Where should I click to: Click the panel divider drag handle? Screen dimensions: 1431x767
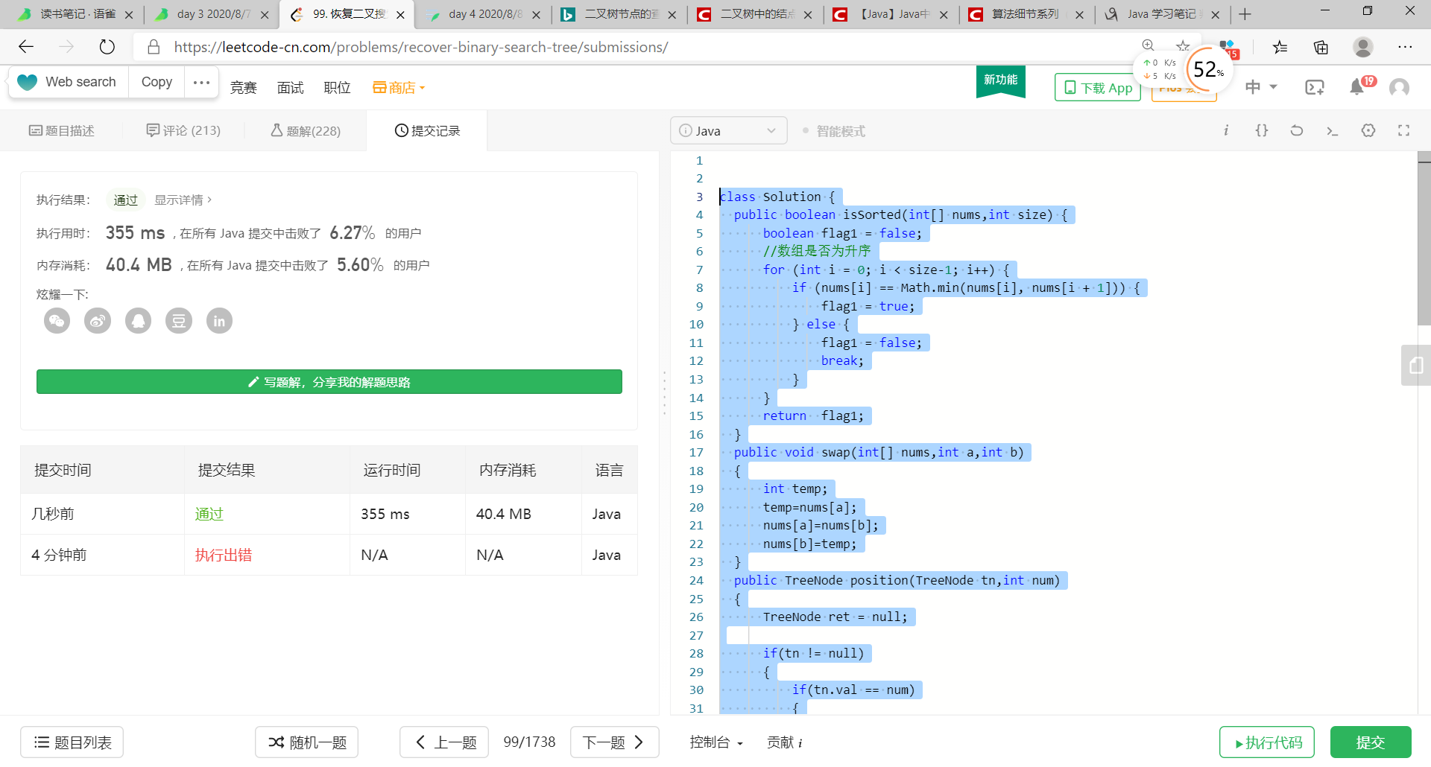pyautogui.click(x=664, y=393)
